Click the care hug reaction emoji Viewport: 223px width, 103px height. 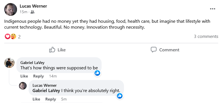coord(13,36)
